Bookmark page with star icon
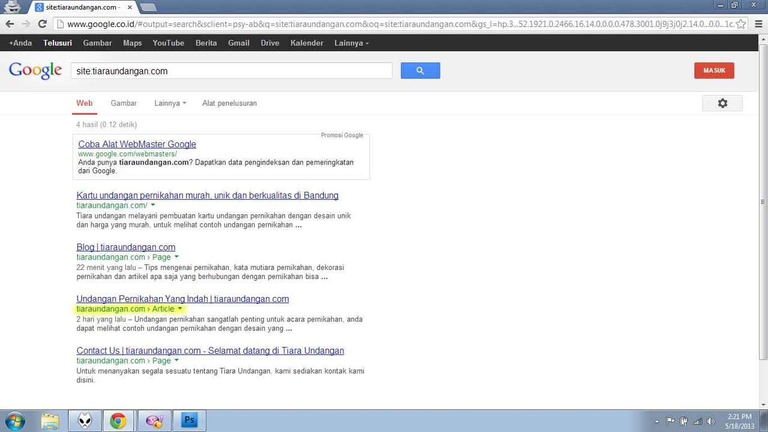Viewport: 768px width, 432px height. [x=741, y=24]
